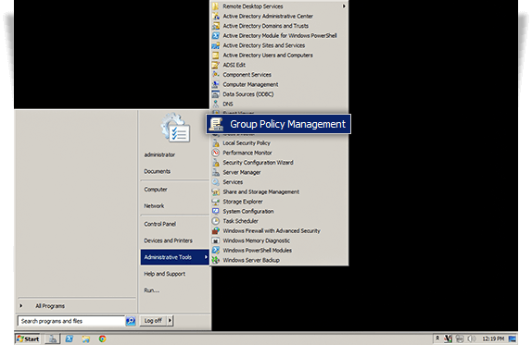The image size is (532, 345).
Task: Click the Storage Explorer icon
Action: click(x=215, y=202)
